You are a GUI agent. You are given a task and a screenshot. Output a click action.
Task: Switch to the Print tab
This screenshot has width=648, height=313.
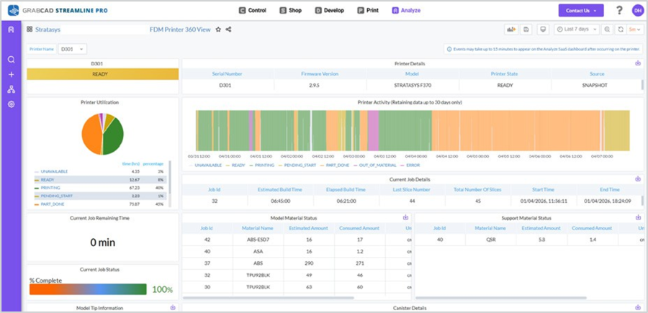tap(368, 10)
